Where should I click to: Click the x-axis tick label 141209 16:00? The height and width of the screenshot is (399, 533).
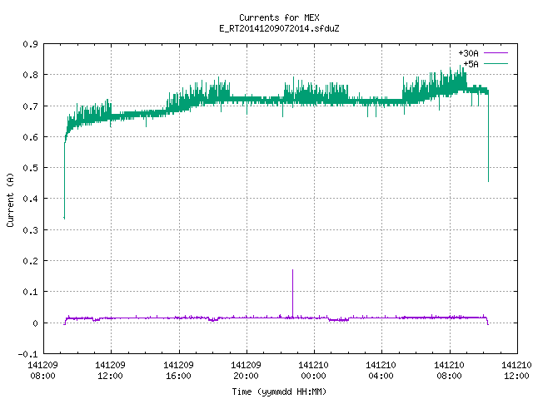(x=178, y=371)
